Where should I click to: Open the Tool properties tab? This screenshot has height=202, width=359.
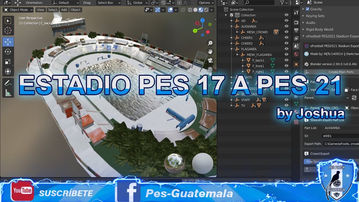pos(296,13)
